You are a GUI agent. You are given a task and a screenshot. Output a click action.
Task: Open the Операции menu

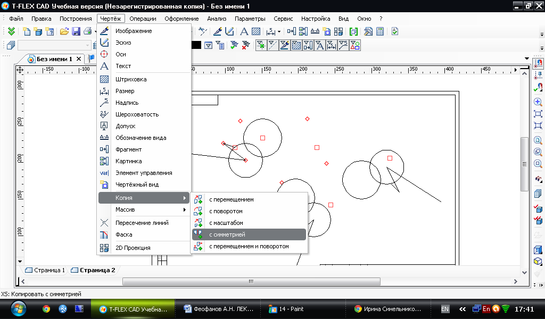point(143,19)
